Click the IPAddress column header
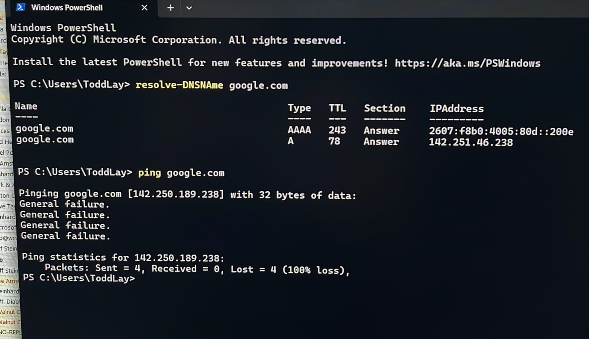589x339 pixels. 456,108
